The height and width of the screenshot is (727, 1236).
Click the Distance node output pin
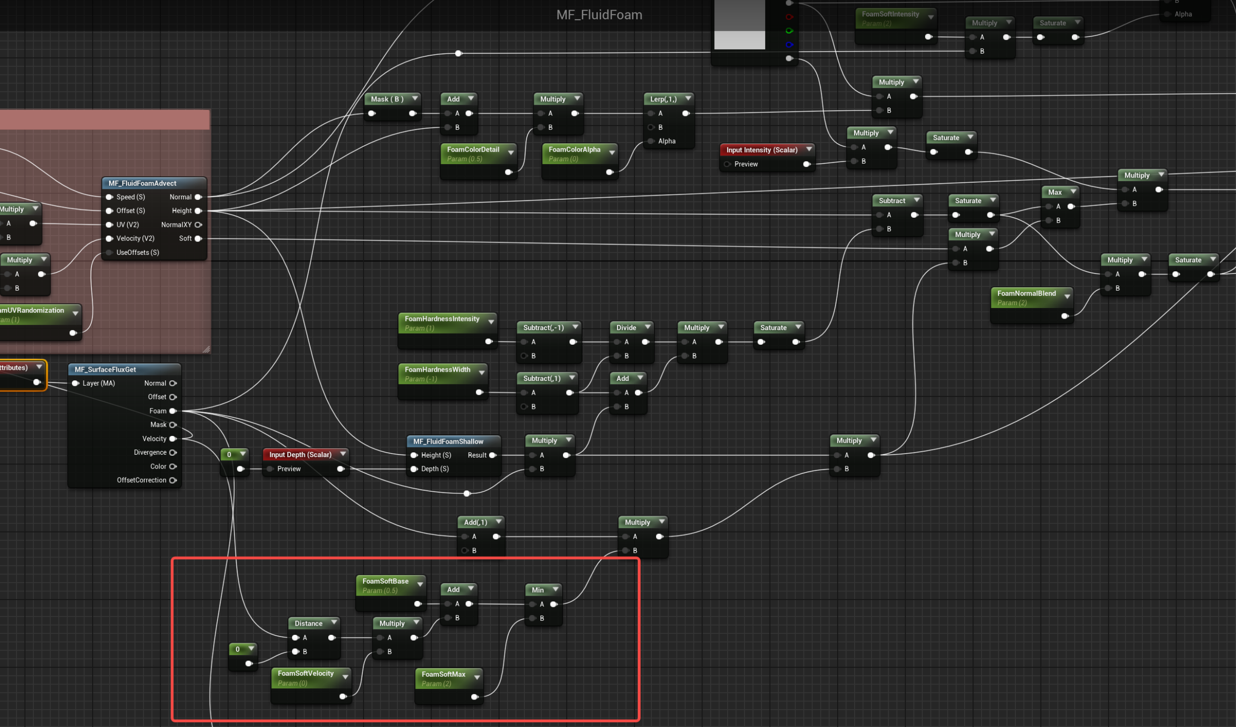click(332, 638)
